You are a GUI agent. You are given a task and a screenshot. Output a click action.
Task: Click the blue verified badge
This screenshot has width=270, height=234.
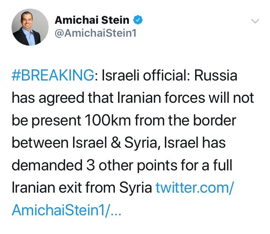coord(138,20)
